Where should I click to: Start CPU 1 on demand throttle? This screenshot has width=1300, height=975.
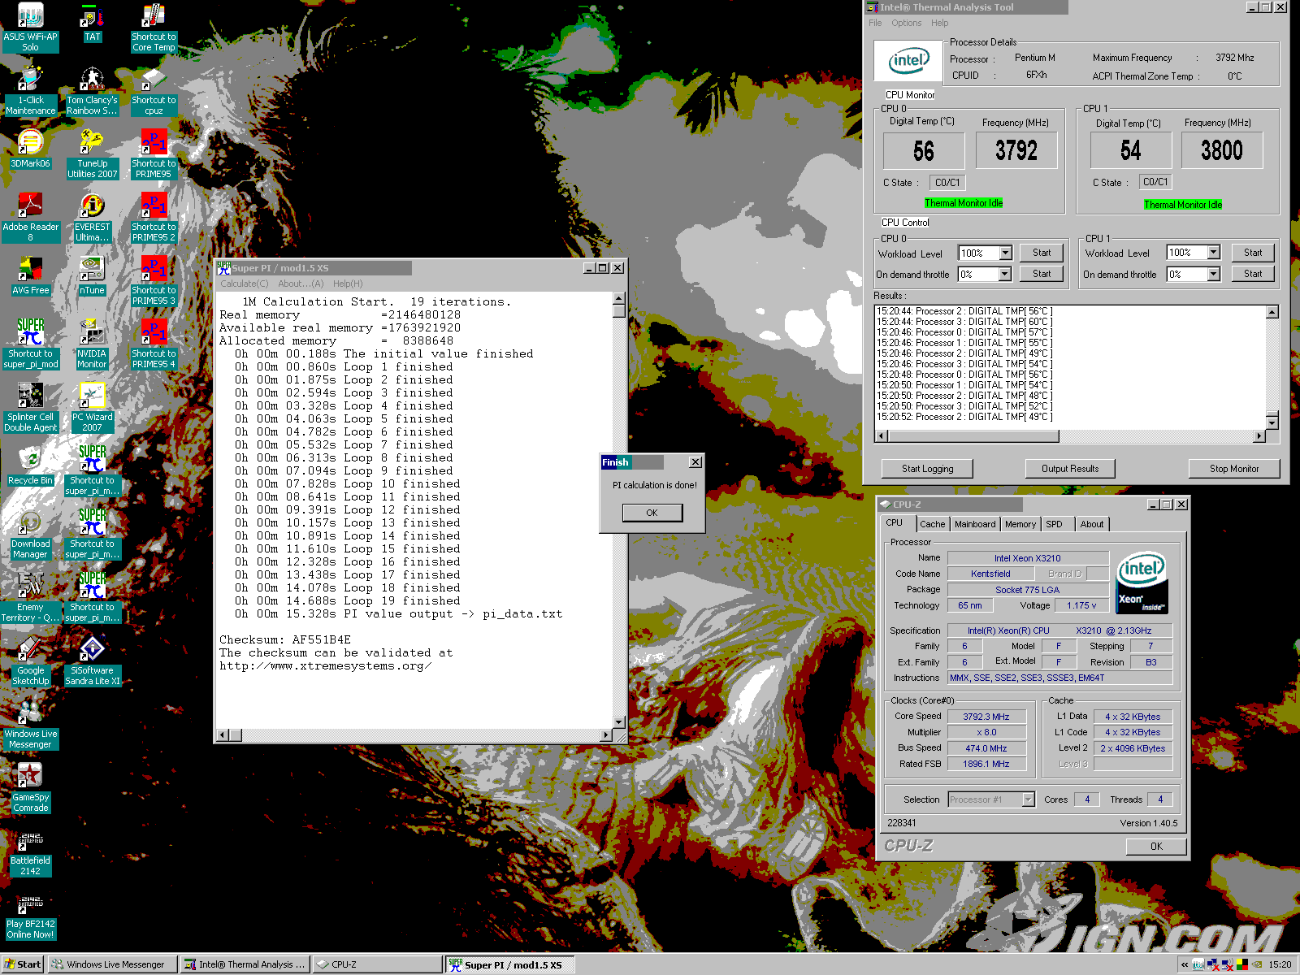[1253, 274]
